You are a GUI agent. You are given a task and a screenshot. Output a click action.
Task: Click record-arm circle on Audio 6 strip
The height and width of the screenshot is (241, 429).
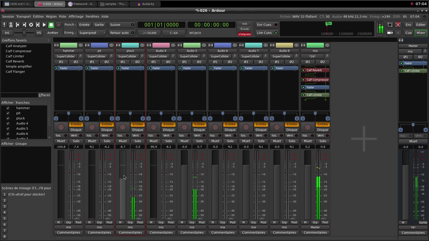pyautogui.click(x=215, y=127)
